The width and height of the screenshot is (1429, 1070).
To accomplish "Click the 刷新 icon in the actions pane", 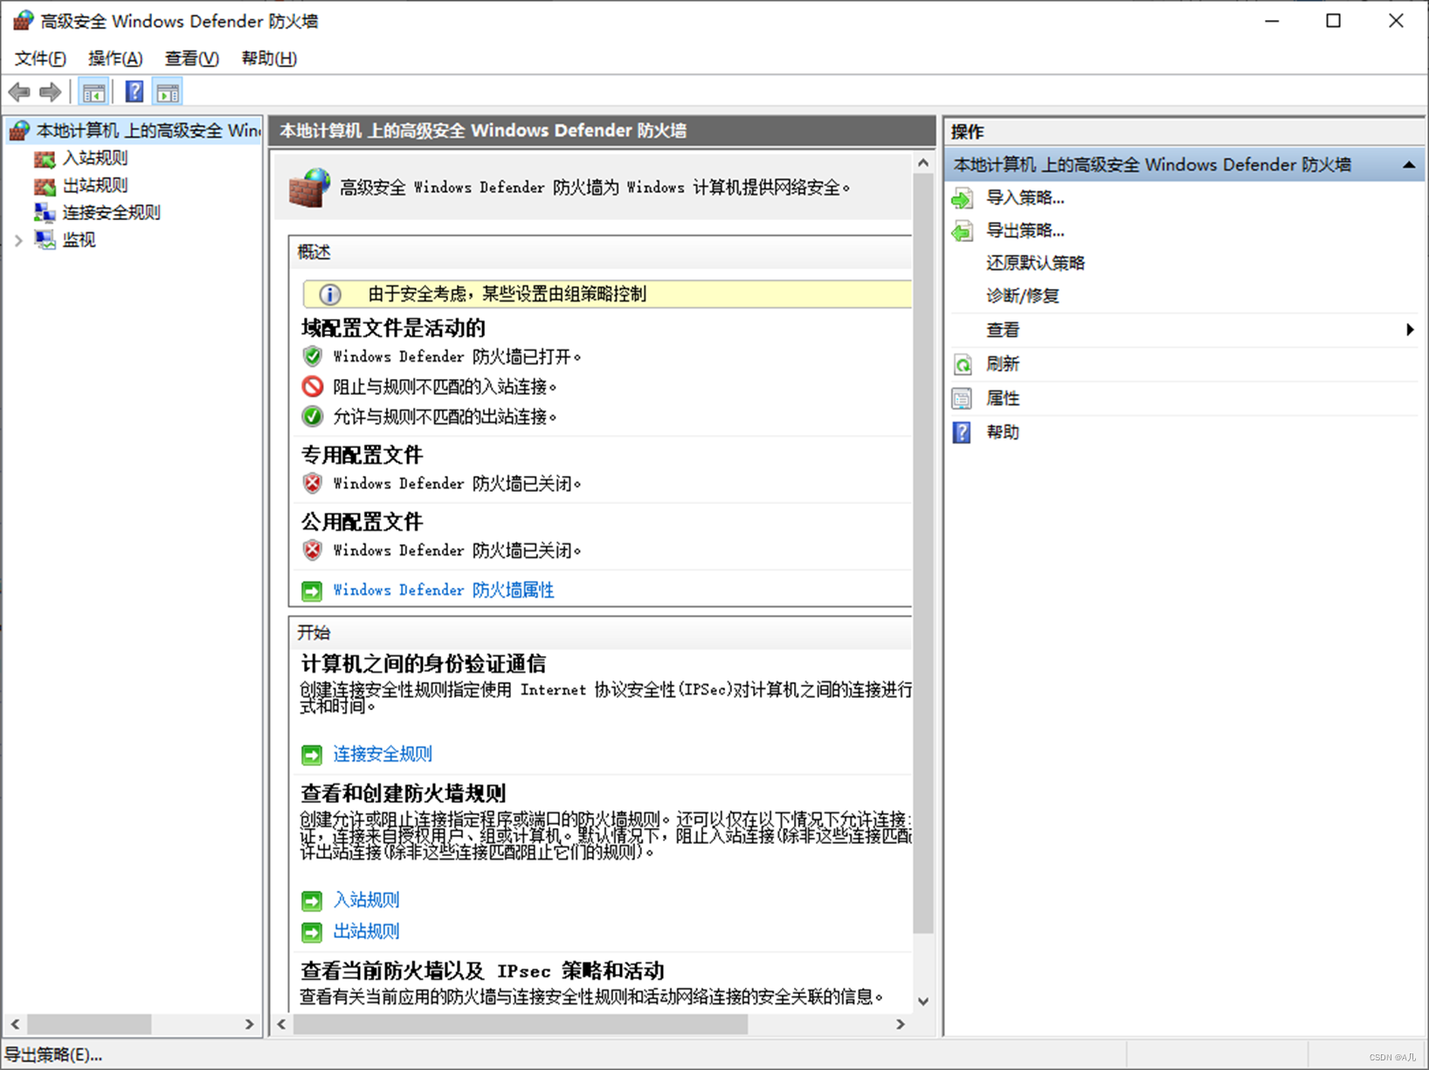I will click(x=963, y=364).
